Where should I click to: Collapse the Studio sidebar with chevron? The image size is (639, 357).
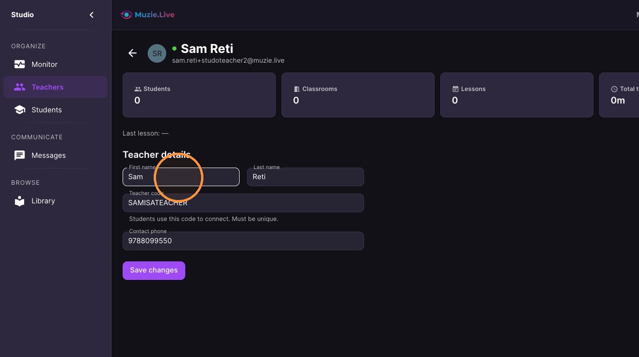pyautogui.click(x=91, y=15)
